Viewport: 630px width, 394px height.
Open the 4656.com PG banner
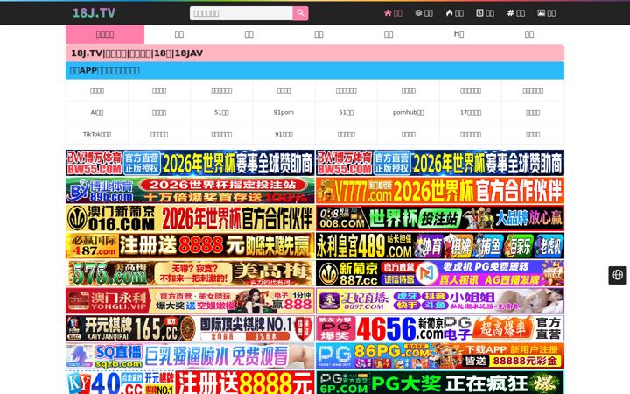(x=440, y=328)
